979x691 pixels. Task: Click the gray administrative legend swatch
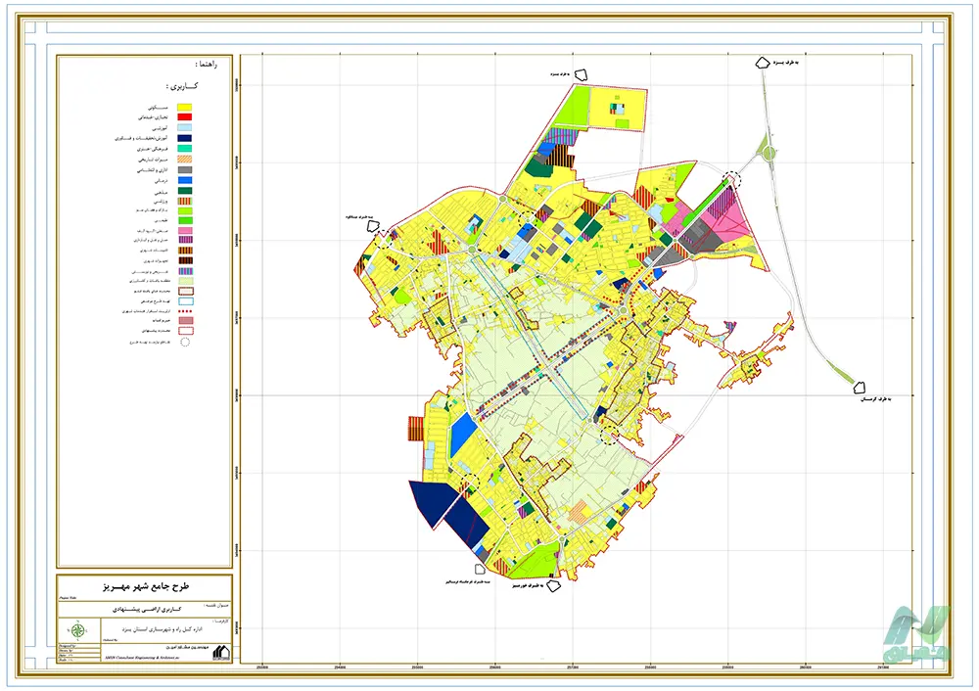click(185, 169)
